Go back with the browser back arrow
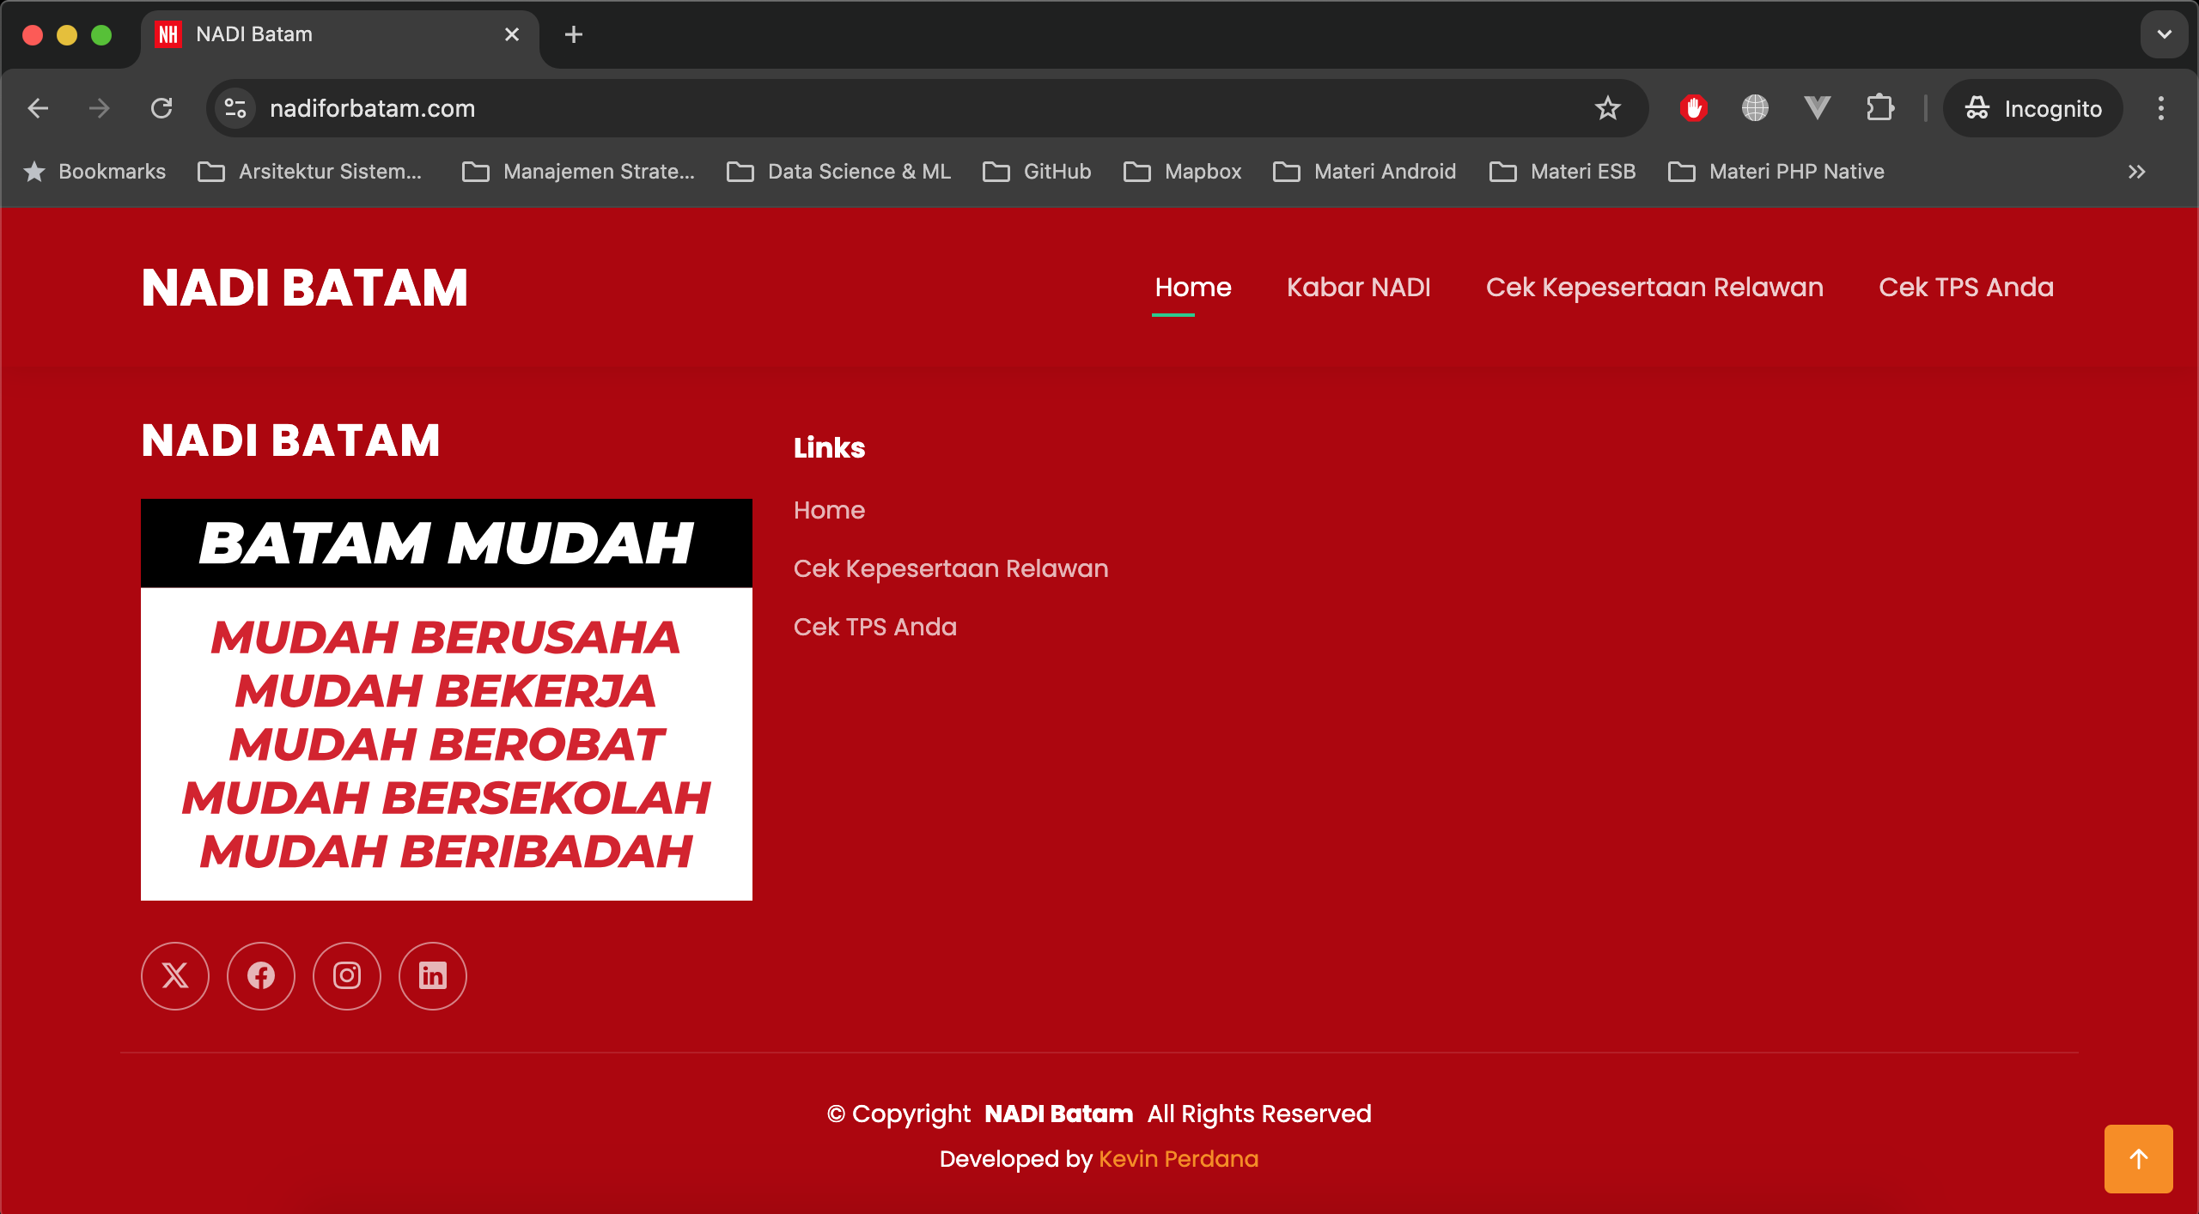 [x=38, y=108]
